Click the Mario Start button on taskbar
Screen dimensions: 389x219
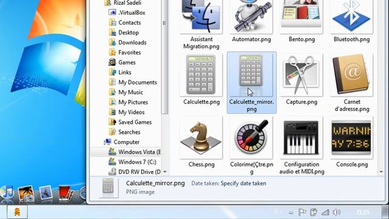pyautogui.click(x=17, y=212)
